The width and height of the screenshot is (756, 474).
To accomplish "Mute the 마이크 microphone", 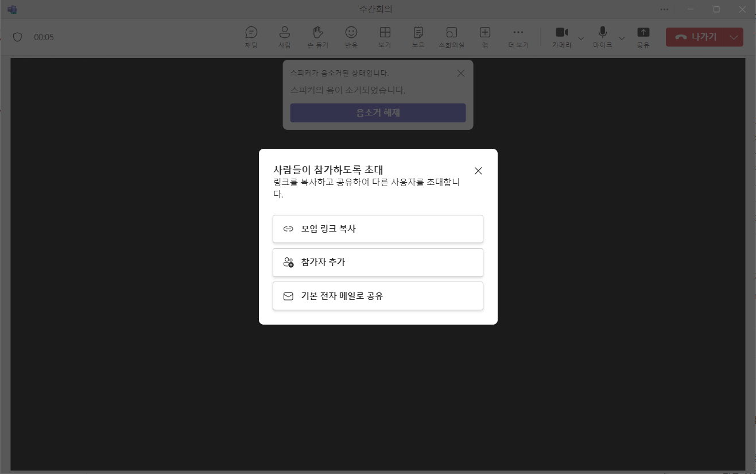I will (602, 37).
